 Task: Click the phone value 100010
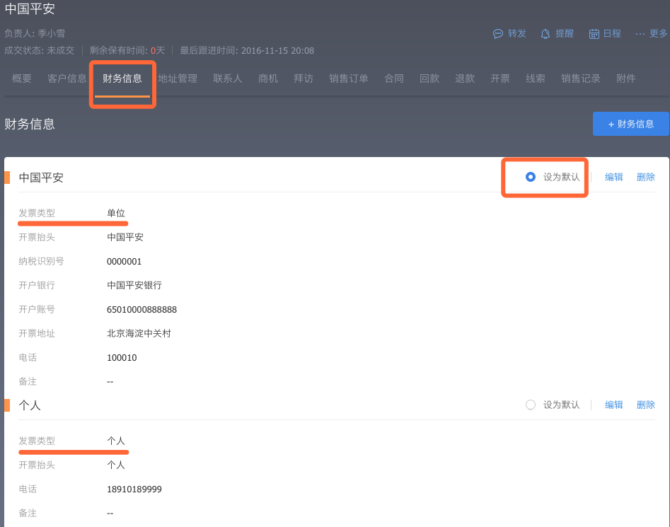pos(122,358)
